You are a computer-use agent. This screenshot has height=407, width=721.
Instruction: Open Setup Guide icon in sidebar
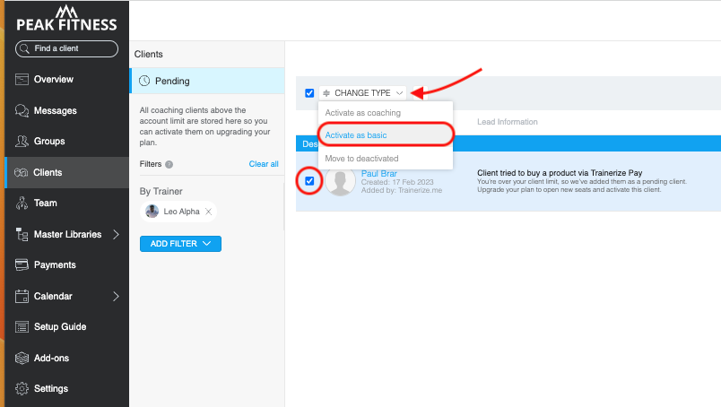(22, 327)
